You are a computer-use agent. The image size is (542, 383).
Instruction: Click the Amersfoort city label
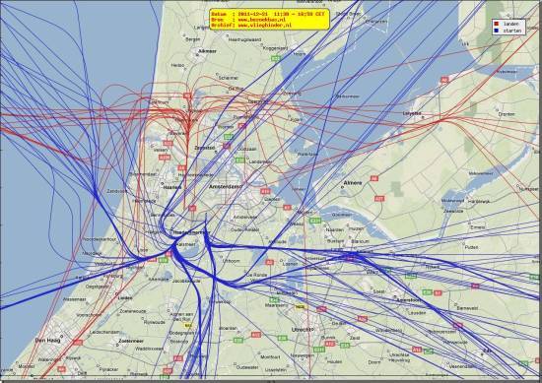pos(408,300)
